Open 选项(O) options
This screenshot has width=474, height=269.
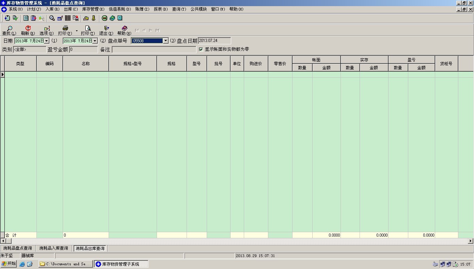pos(47,31)
